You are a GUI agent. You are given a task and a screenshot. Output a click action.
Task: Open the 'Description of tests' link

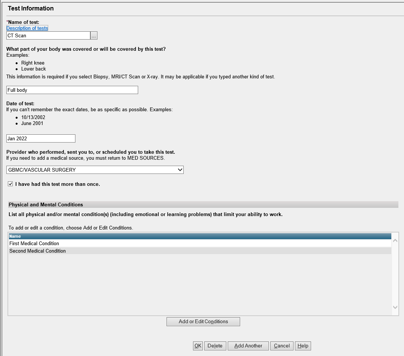click(x=27, y=28)
